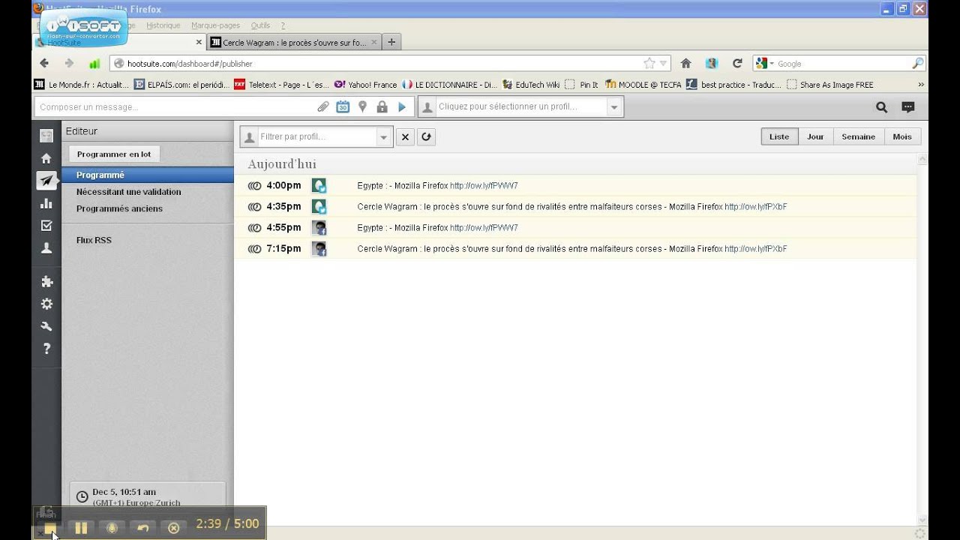Image resolution: width=960 pixels, height=540 pixels.
Task: Open the 4:35pm Cercle Wagram ow.ly link
Action: (755, 207)
